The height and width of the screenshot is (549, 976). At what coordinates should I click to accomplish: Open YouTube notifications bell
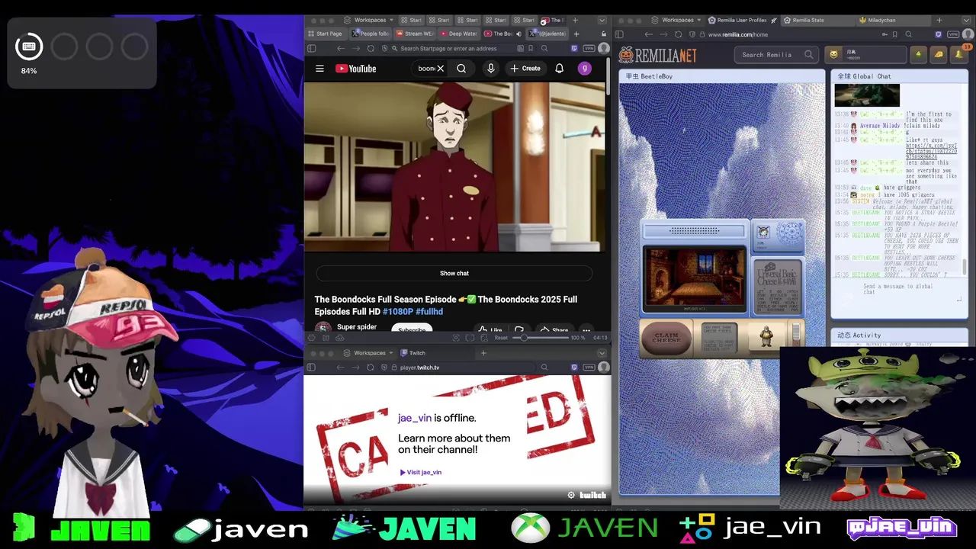pos(559,69)
